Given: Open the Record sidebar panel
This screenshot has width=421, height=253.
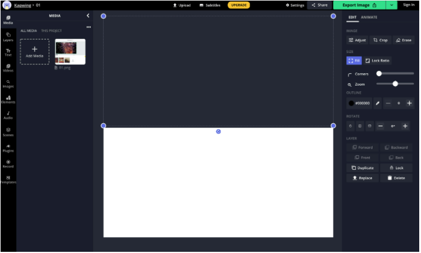Looking at the screenshot, I should tap(8, 164).
